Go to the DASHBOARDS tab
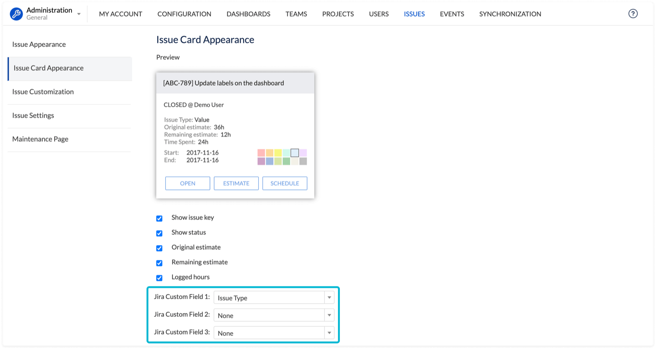This screenshot has height=349, width=656. [x=248, y=14]
